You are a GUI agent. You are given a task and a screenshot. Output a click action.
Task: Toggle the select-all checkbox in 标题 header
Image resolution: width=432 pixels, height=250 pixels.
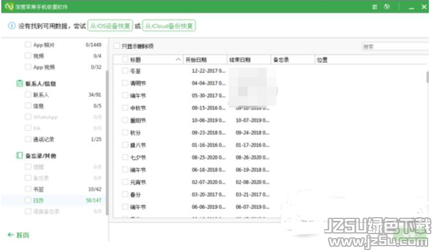pyautogui.click(x=125, y=59)
